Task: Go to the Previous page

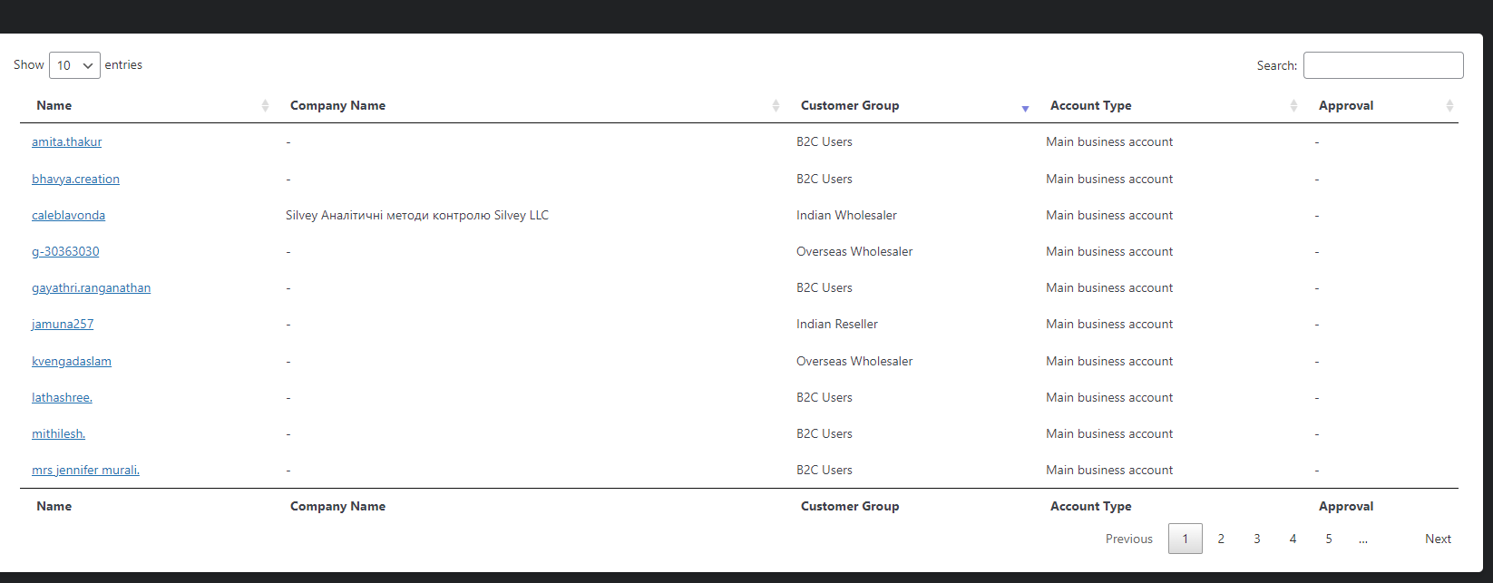Action: coord(1129,539)
